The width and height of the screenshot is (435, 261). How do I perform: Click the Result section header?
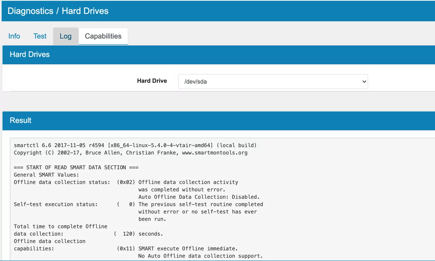(20, 120)
